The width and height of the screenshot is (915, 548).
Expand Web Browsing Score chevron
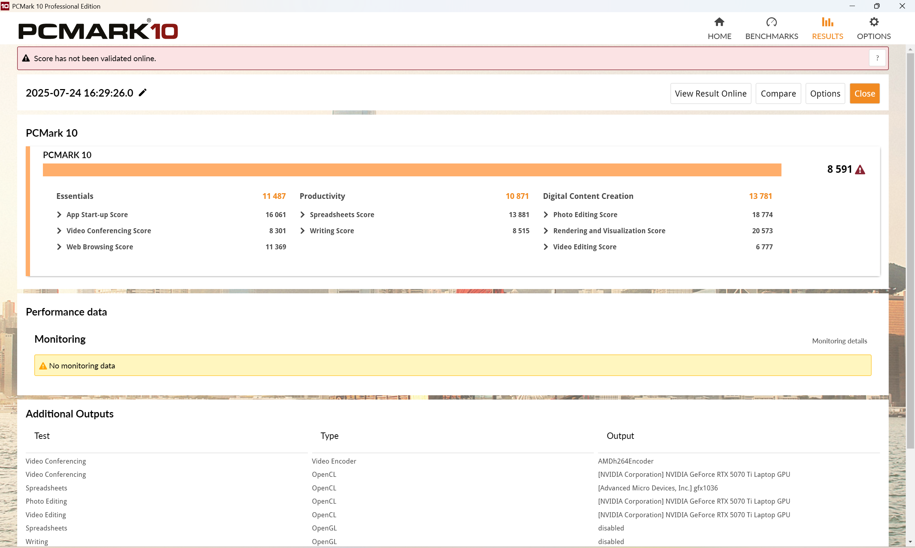point(59,247)
